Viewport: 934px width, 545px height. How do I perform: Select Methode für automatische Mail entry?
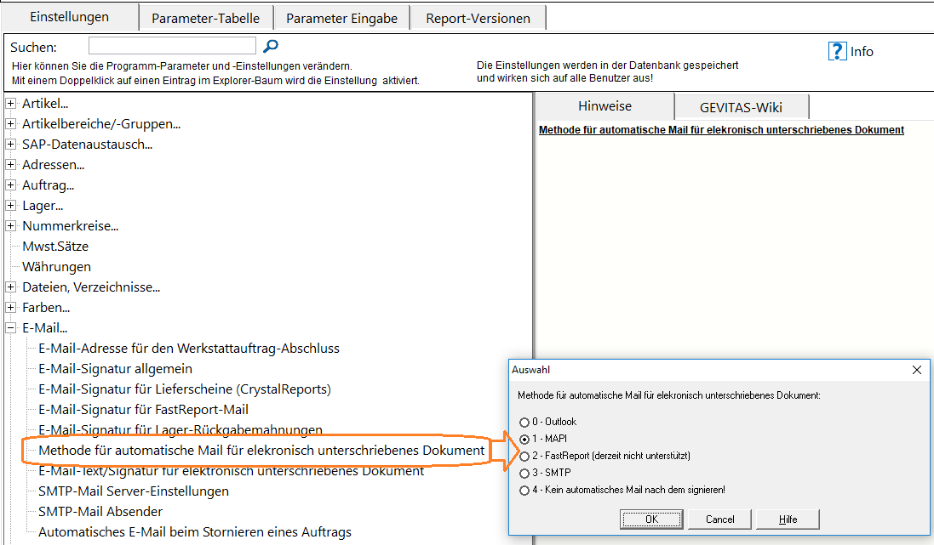pos(261,451)
